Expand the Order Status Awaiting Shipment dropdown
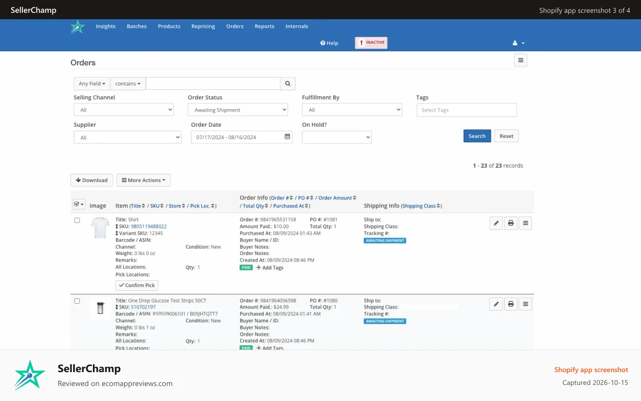The image size is (641, 401). click(238, 110)
